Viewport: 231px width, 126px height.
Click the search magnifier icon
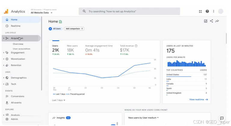click(x=84, y=11)
